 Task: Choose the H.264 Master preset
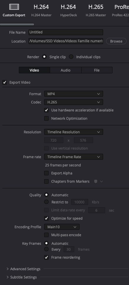pyautogui.click(x=41, y=10)
